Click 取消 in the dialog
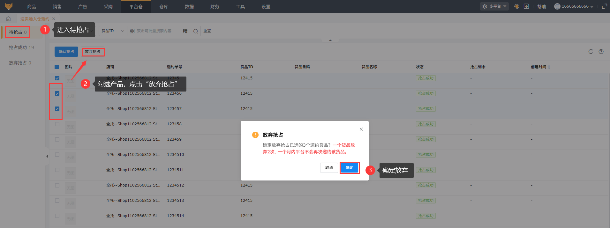 [329, 168]
